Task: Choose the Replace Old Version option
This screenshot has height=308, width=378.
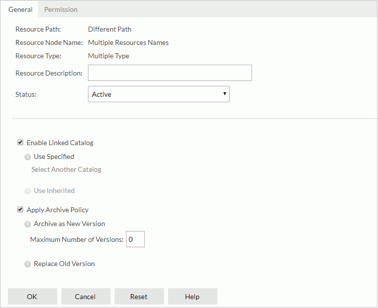Action: click(28, 264)
